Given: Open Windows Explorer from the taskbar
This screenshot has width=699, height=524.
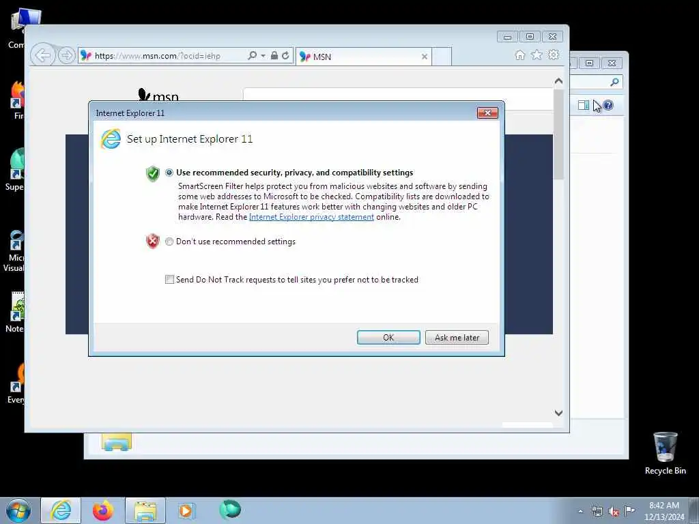Looking at the screenshot, I should point(145,510).
